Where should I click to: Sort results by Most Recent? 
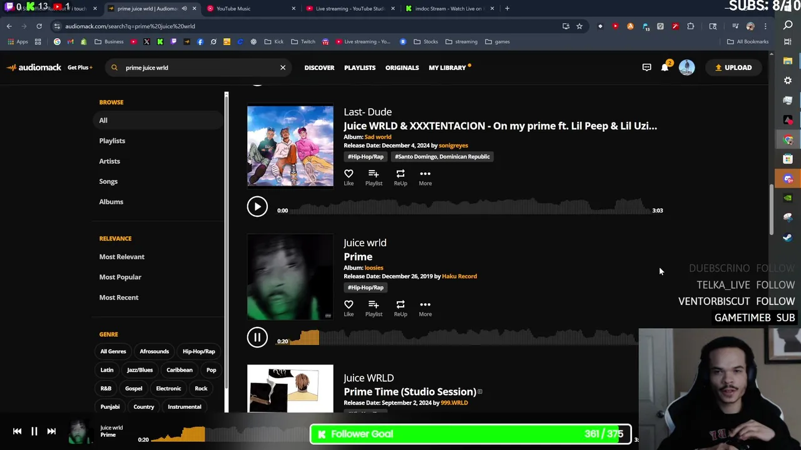118,297
